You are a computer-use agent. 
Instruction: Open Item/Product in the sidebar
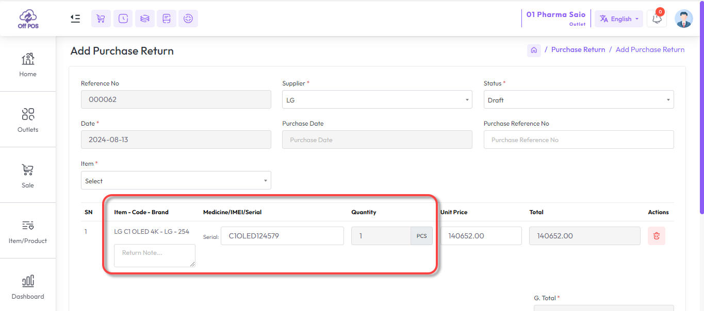tap(28, 231)
